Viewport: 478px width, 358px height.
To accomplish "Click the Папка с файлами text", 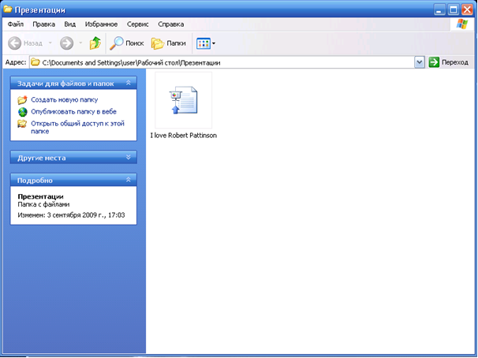I will 43,204.
